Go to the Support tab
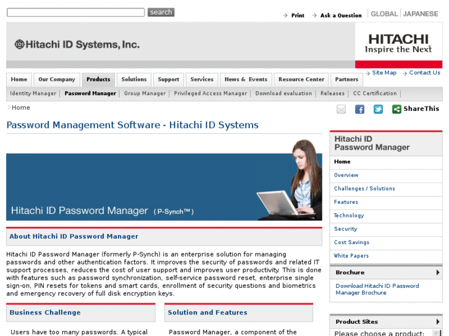 (169, 80)
